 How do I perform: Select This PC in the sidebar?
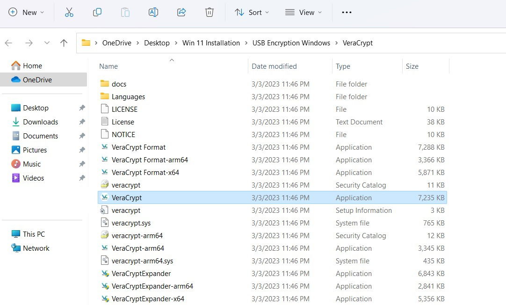coord(33,234)
